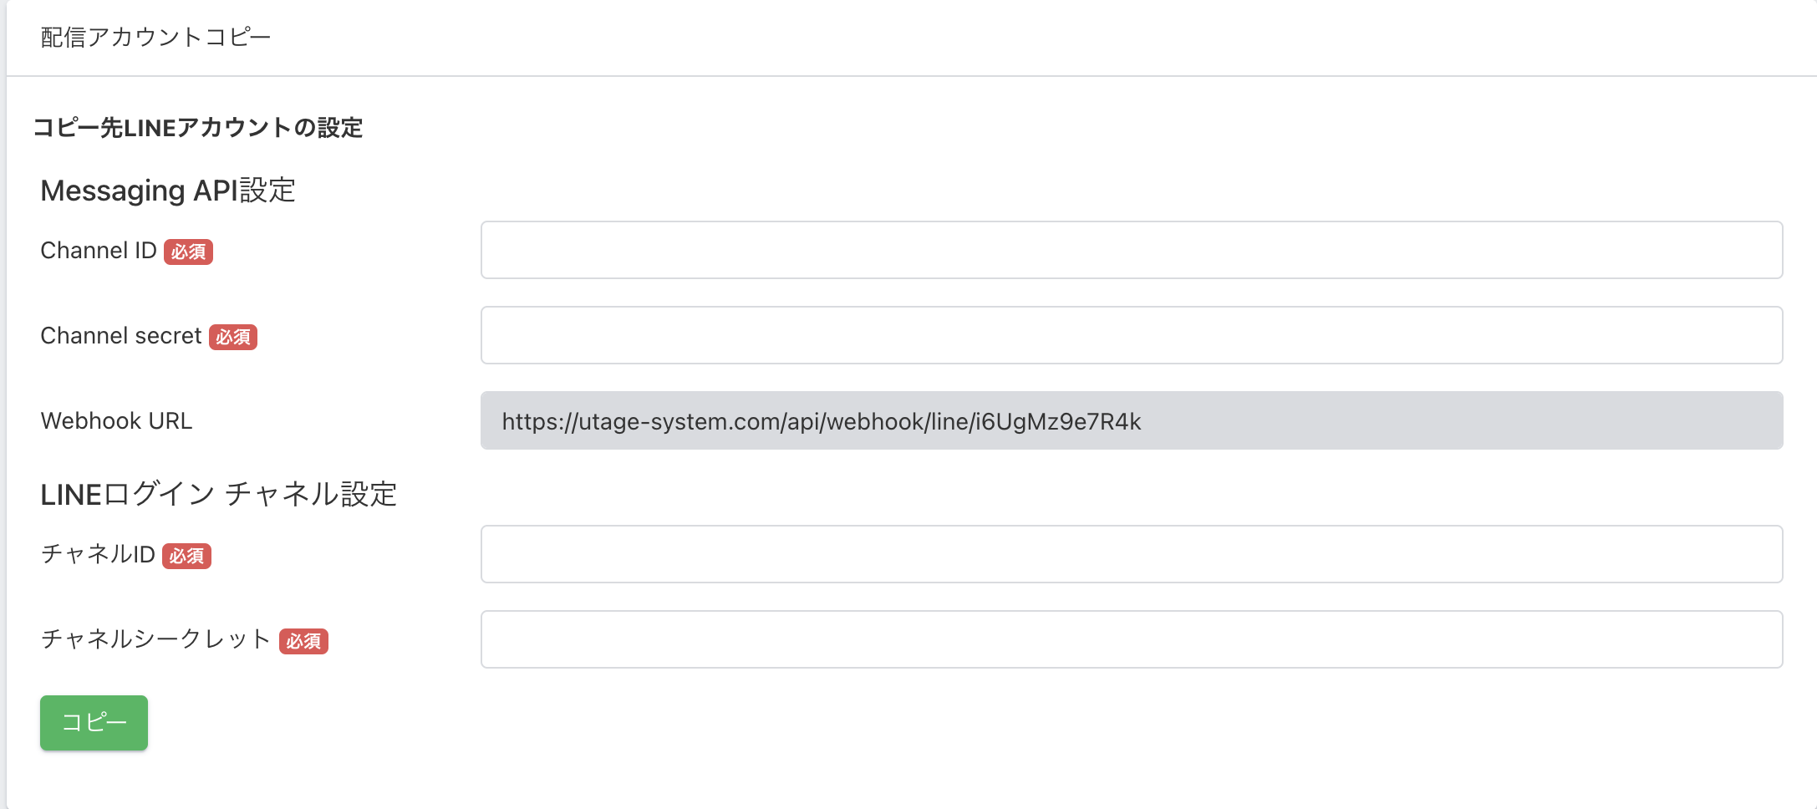1817x809 pixels.
Task: Click the 必須 badge next to チャネルシークレット
Action: tap(303, 641)
